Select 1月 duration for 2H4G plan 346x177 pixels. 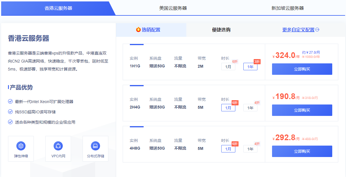(x=228, y=108)
